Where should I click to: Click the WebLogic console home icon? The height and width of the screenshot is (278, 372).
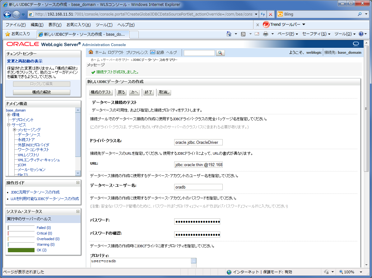pos(91,52)
